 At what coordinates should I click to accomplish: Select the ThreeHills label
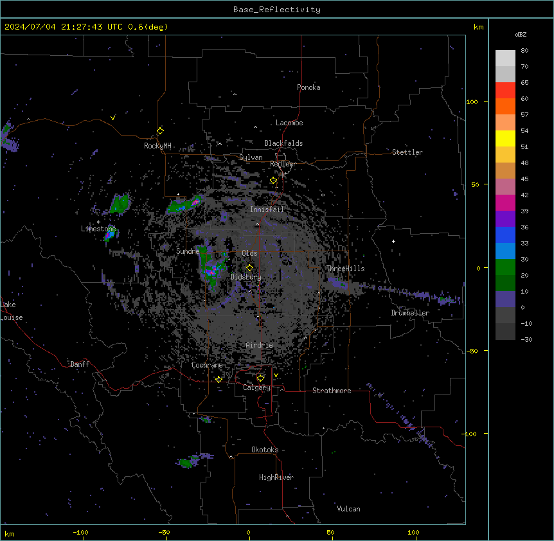[x=345, y=269]
